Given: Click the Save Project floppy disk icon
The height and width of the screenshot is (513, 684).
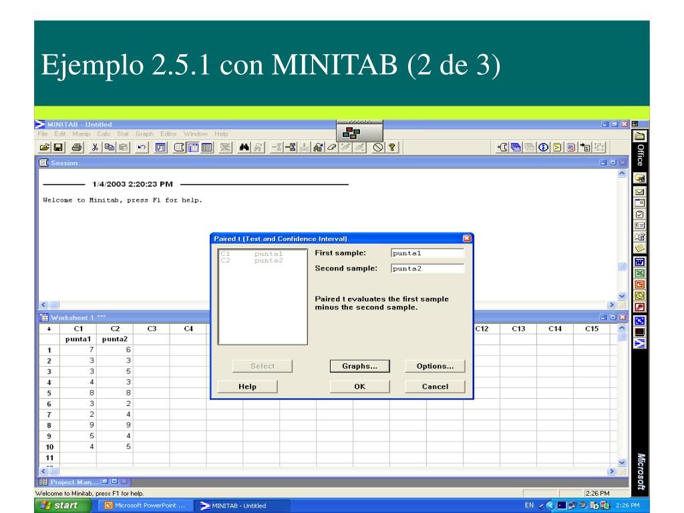Looking at the screenshot, I should coord(58,148).
